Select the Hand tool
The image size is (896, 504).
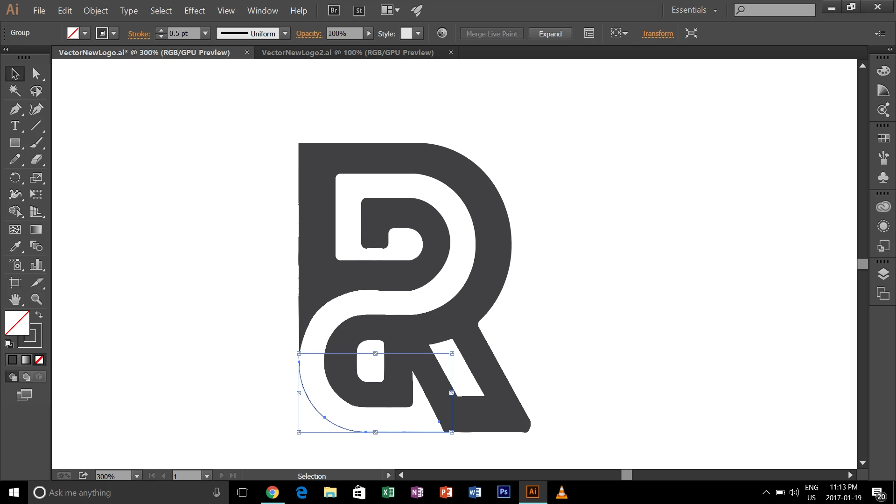[15, 299]
